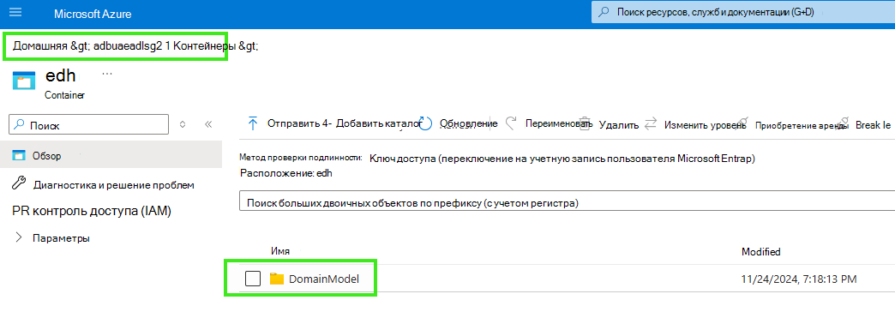This screenshot has height=312, width=895.
Task: Click Добавить каталог in the toolbar
Action: (x=378, y=123)
